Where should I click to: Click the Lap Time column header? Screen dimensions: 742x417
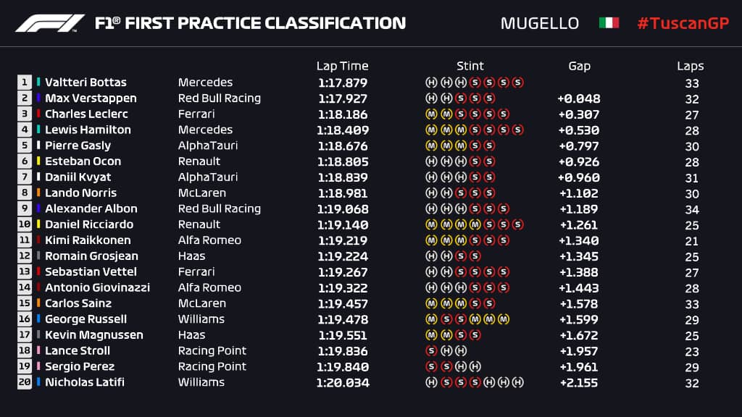342,66
